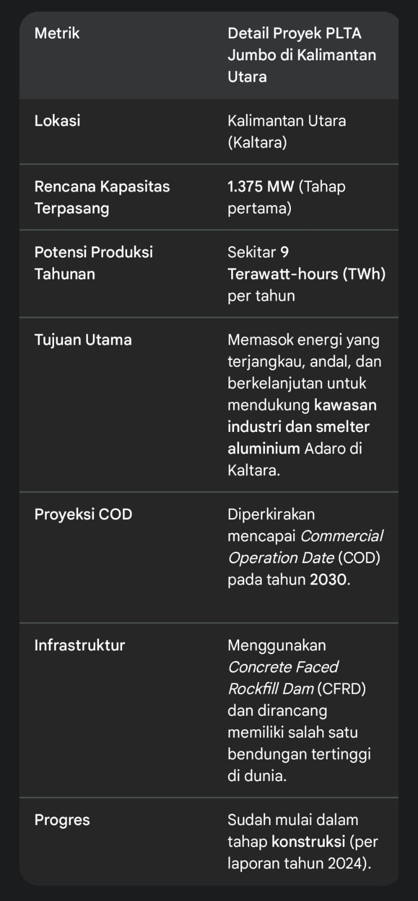Click the italic "Operation Date" text

281,557
